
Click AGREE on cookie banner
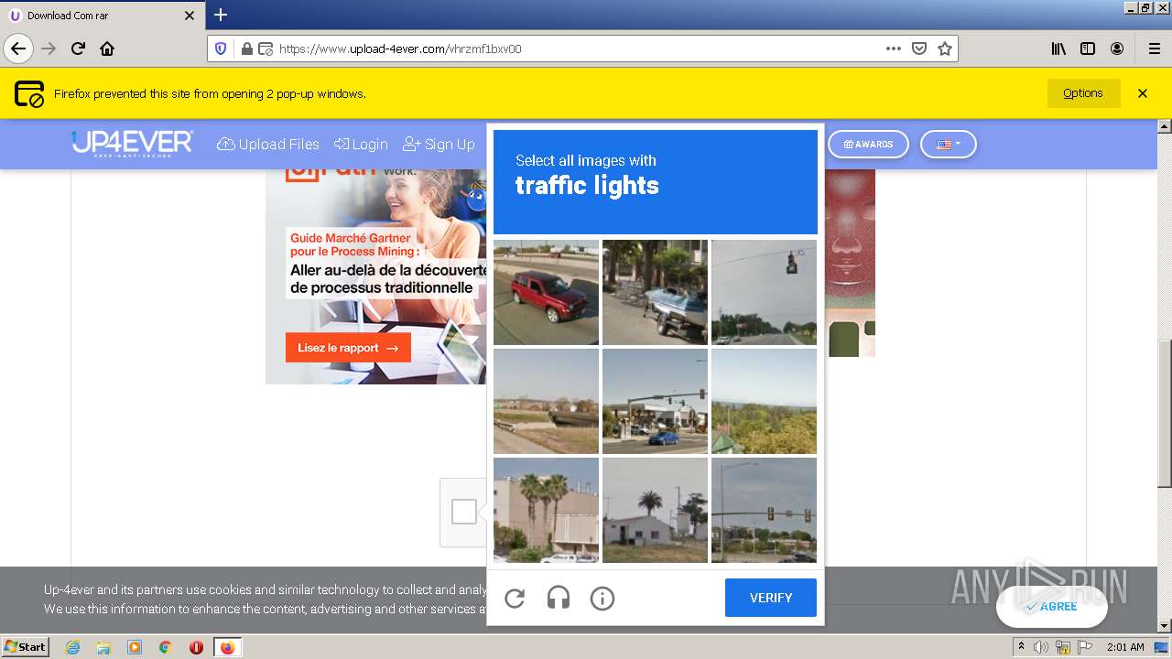[1051, 606]
